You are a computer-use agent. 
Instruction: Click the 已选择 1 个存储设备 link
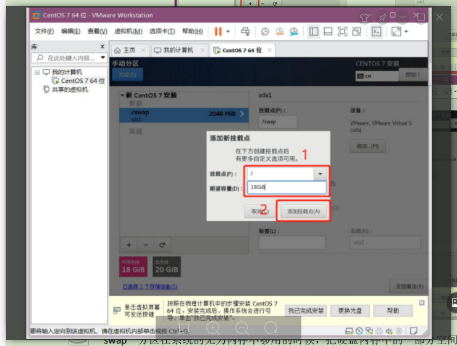(150, 287)
